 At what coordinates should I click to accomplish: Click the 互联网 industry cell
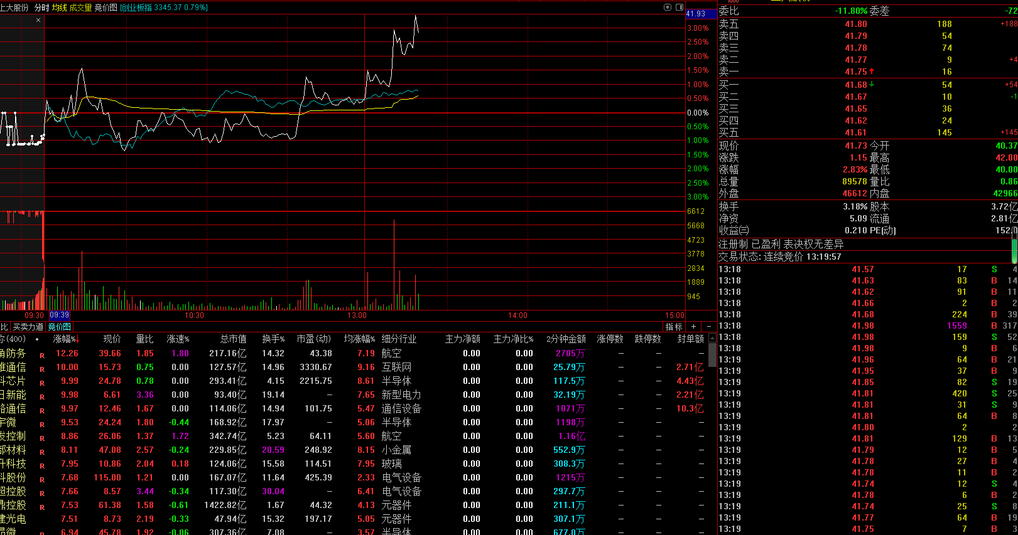396,367
